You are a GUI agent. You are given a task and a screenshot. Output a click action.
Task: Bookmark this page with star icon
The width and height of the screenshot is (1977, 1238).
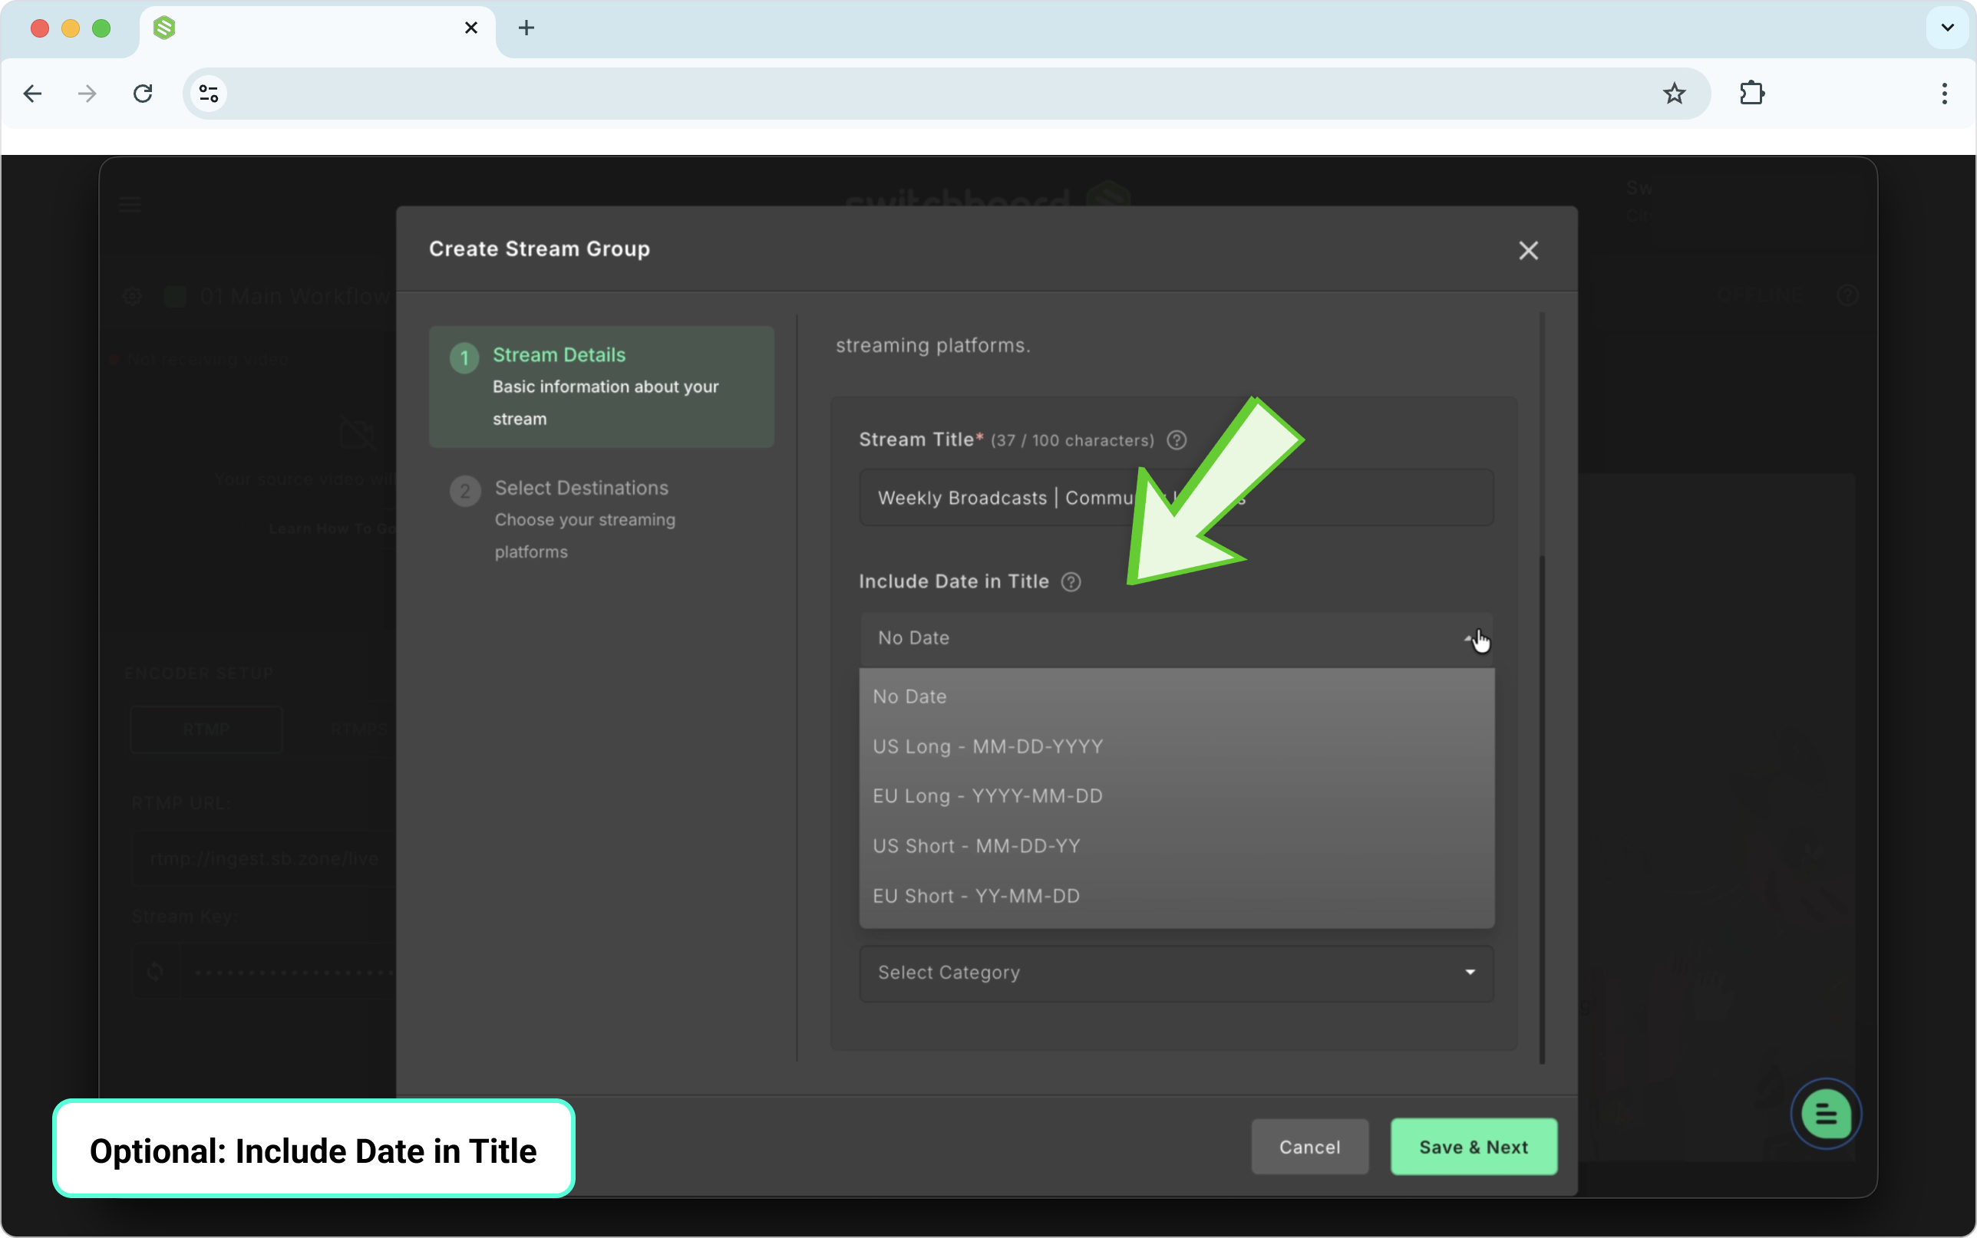(x=1674, y=94)
